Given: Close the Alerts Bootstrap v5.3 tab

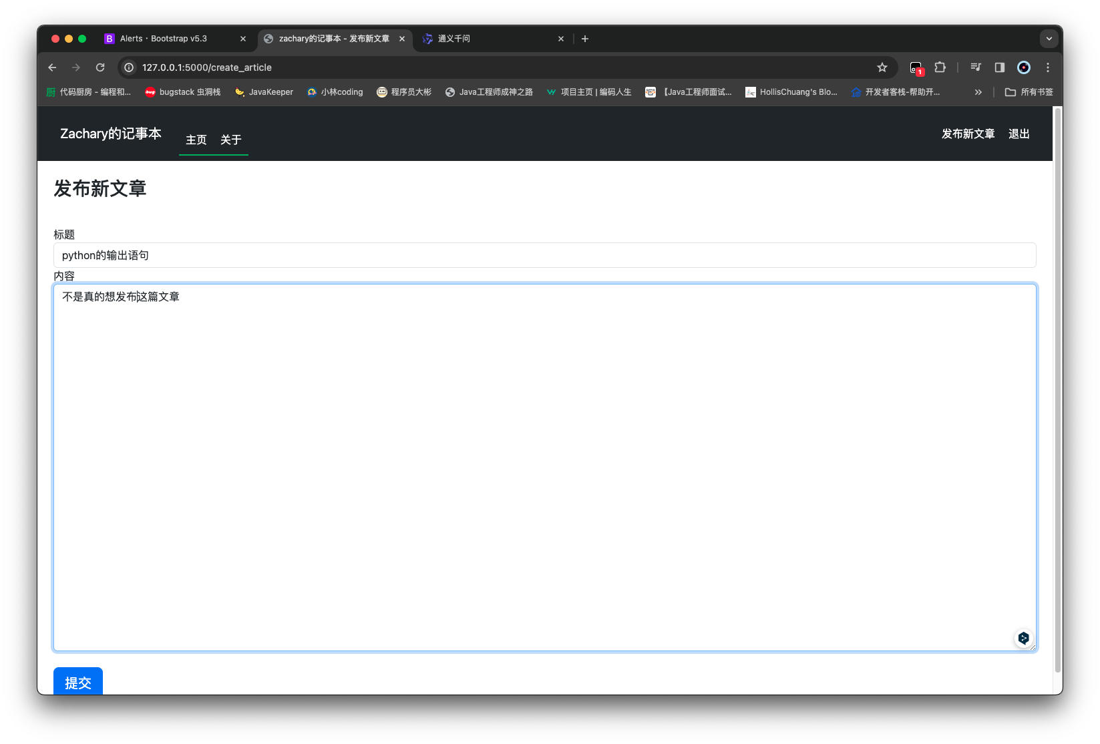Looking at the screenshot, I should 243,39.
